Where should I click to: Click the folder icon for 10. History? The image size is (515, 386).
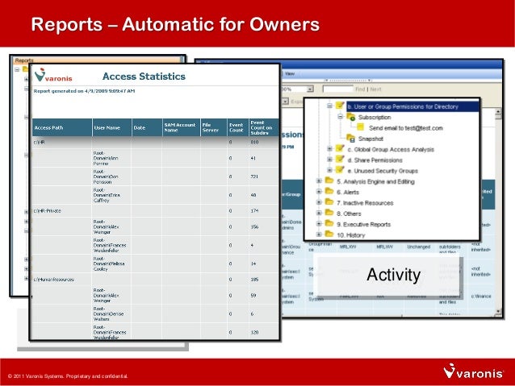[329, 235]
